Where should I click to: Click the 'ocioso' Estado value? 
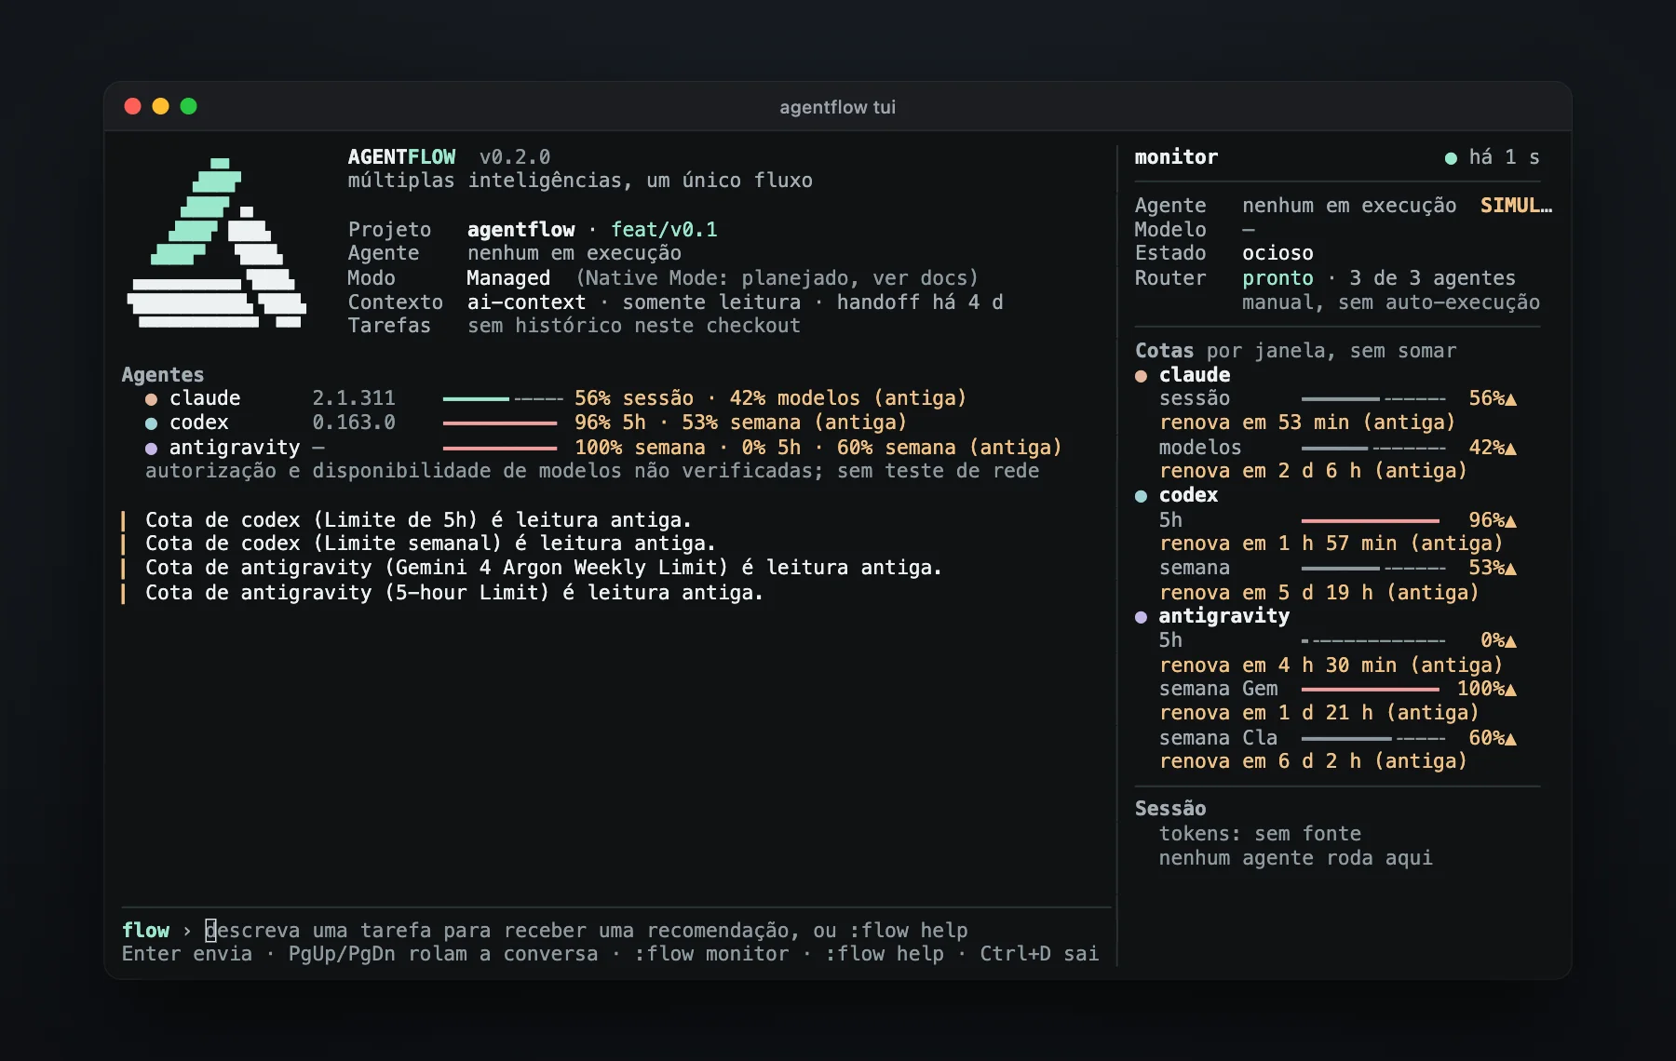coord(1277,253)
